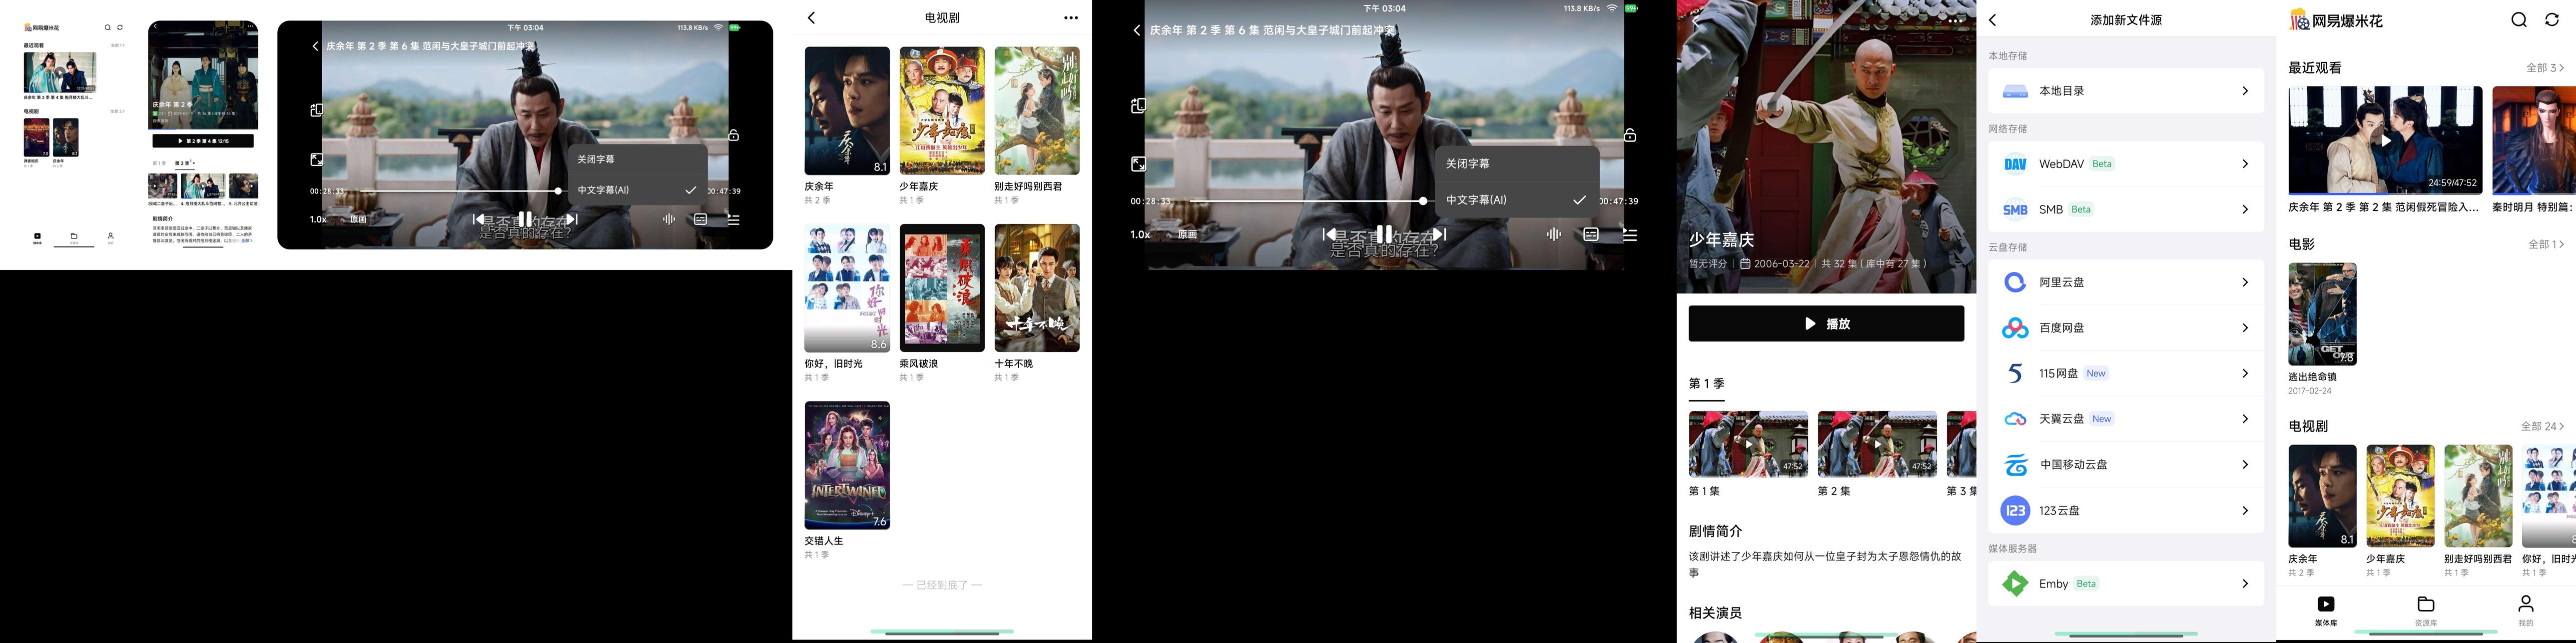Switch to 媒体库 tab in full-size home screen
This screenshot has height=643, width=2576.
2326,610
